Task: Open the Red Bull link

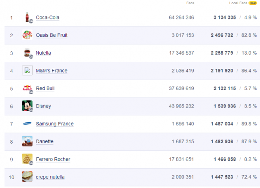Action: point(45,89)
